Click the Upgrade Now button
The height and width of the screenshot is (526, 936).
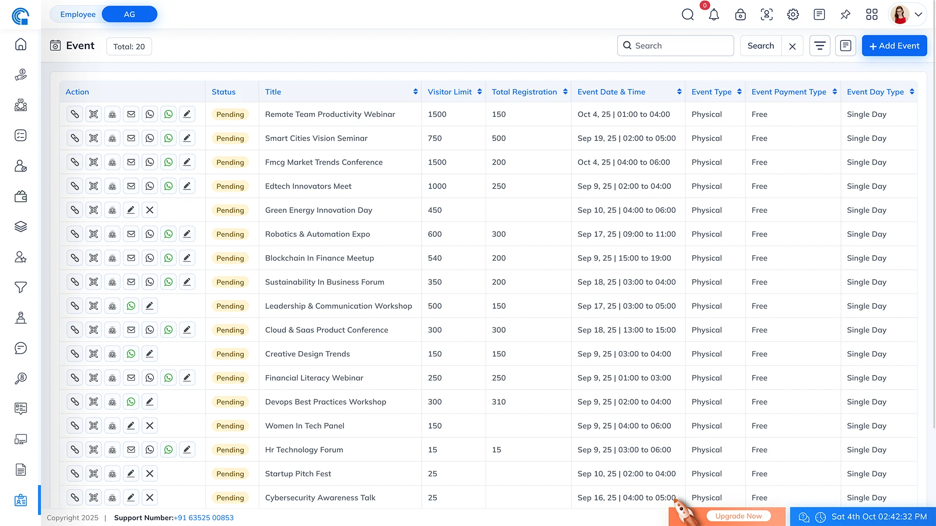(x=738, y=516)
